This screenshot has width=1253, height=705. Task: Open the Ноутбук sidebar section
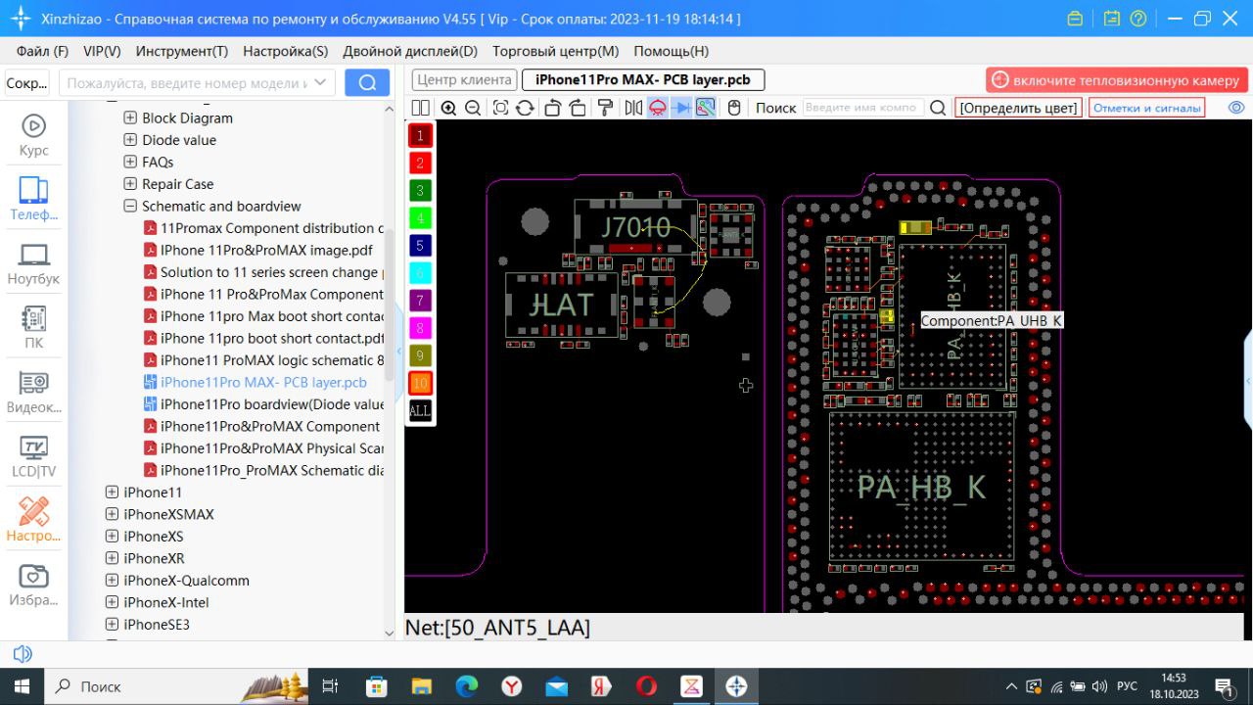pyautogui.click(x=34, y=263)
